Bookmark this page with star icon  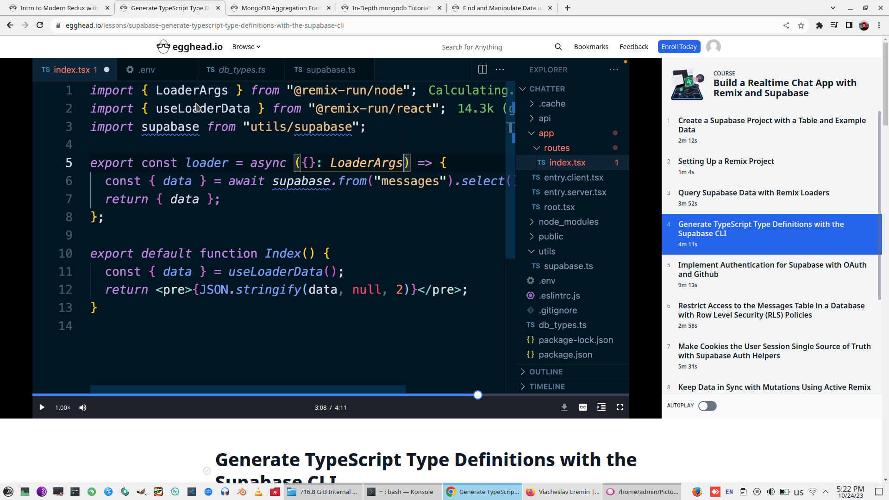[801, 25]
